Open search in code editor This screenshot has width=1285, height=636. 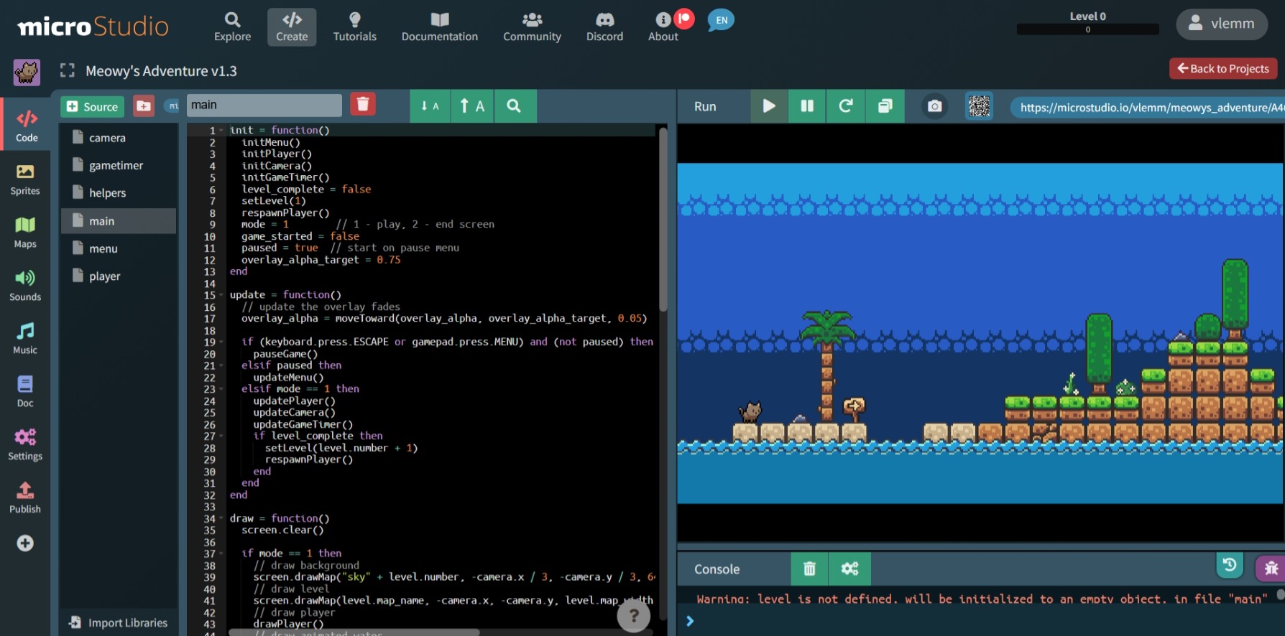tap(513, 106)
